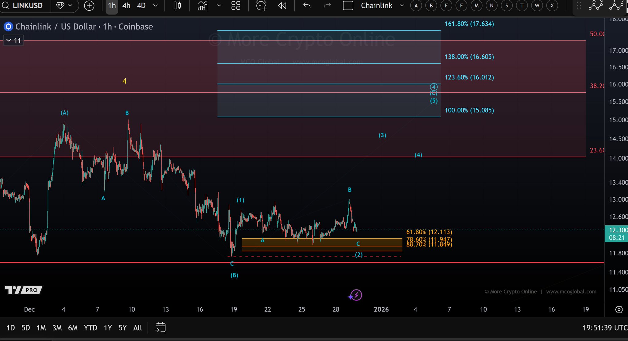Open the candlestick chart style selector
Image resolution: width=628 pixels, height=341 pixels.
tap(177, 6)
